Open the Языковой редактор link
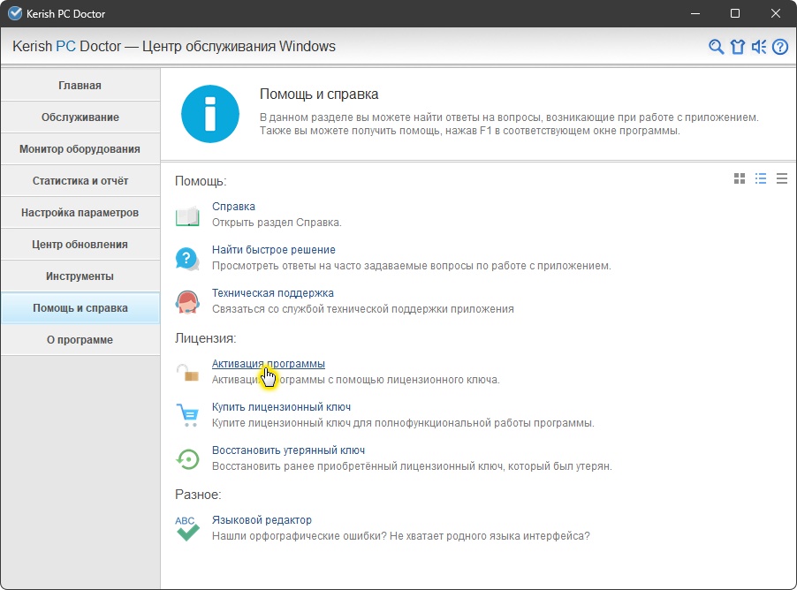 click(262, 520)
